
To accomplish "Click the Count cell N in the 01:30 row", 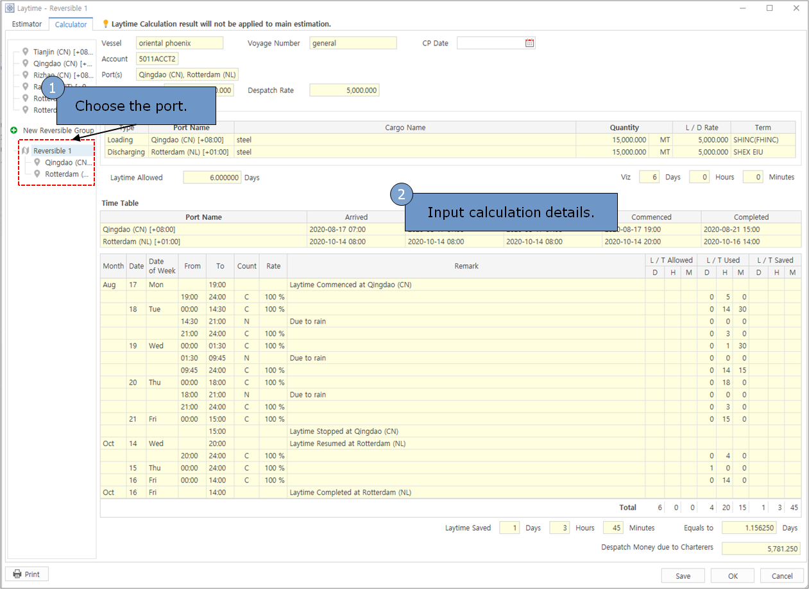I will [247, 358].
